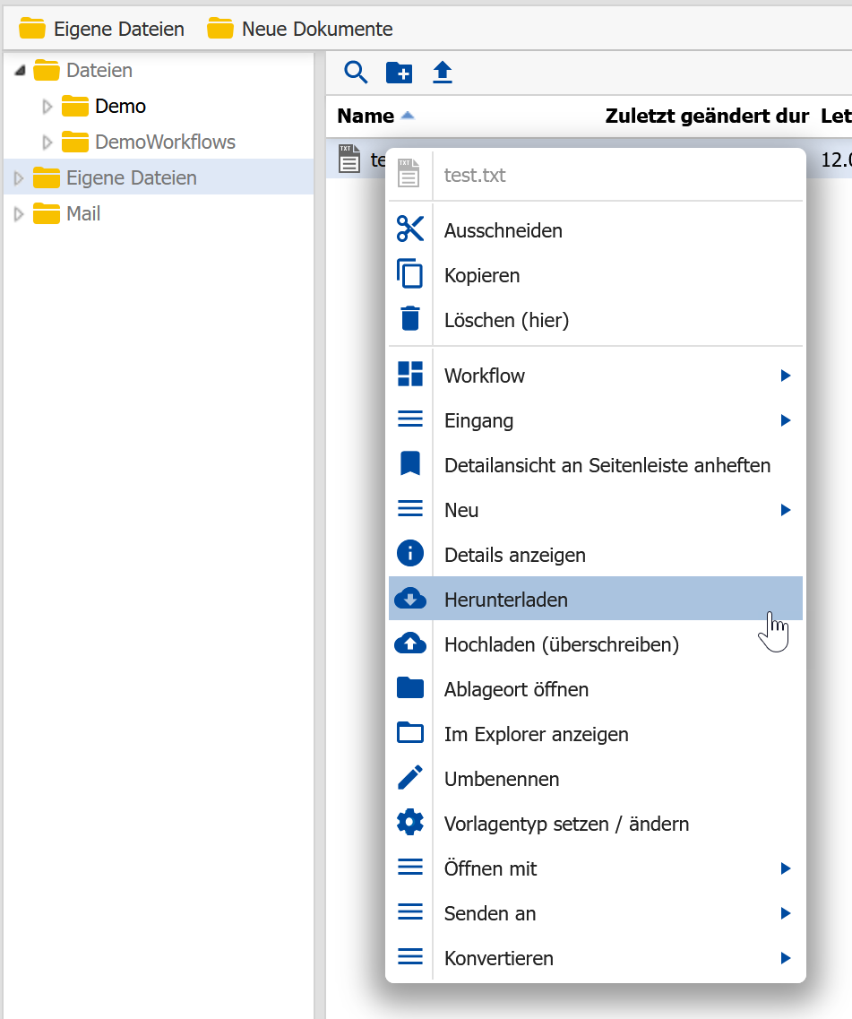Click the pencil icon for Umbenennen
The width and height of the screenshot is (852, 1019).
click(x=410, y=778)
